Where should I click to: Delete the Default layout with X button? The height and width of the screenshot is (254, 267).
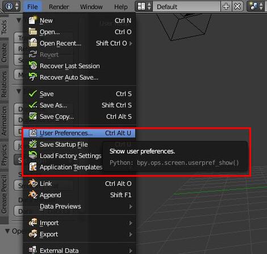point(237,7)
